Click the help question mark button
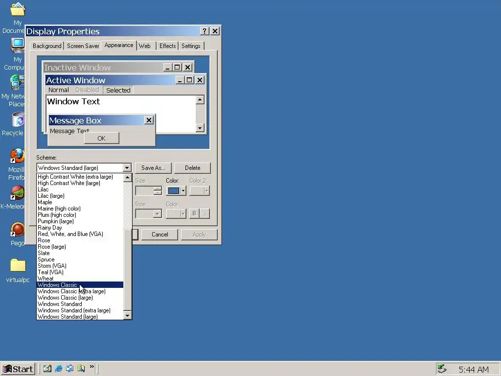 tap(205, 31)
